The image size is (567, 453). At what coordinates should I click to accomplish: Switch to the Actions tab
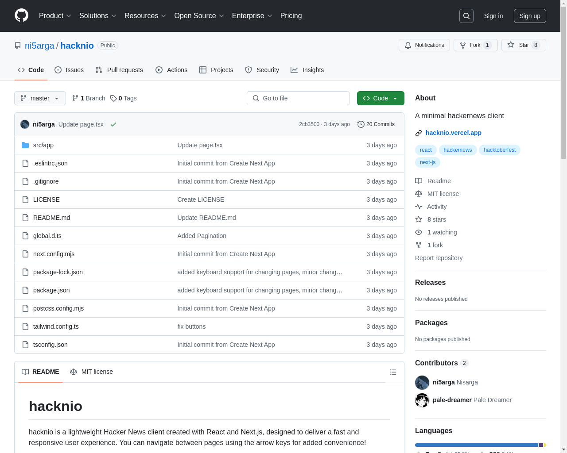point(171,70)
